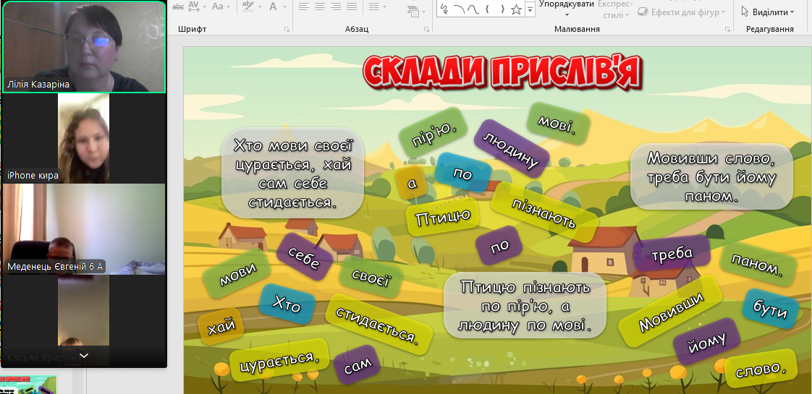Click yellow word tile 'Птицю'
Screen dimensions: 812x394
coord(443,216)
